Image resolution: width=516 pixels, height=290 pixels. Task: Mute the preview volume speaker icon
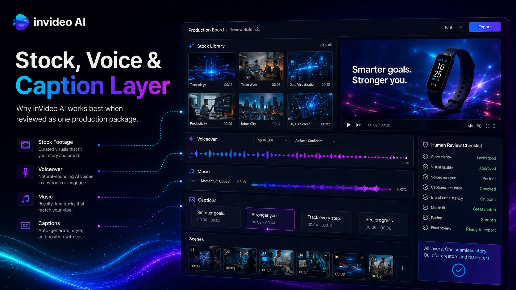(470, 126)
